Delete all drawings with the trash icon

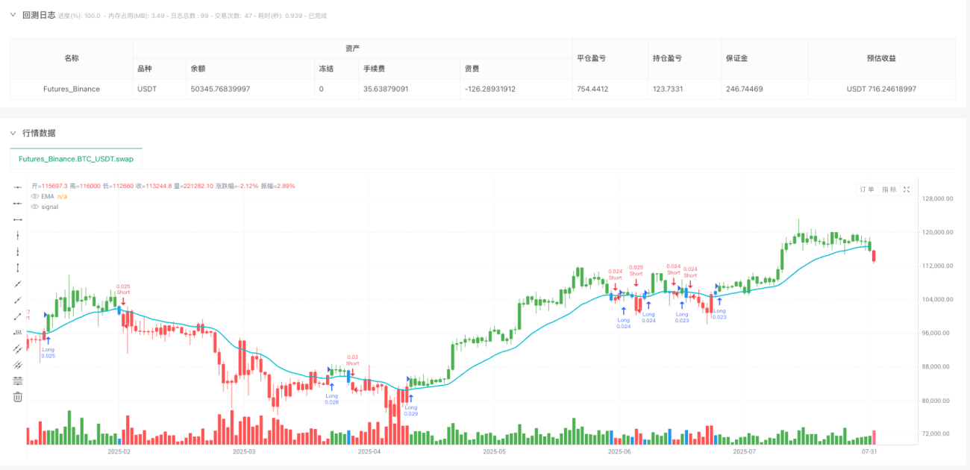pos(18,397)
